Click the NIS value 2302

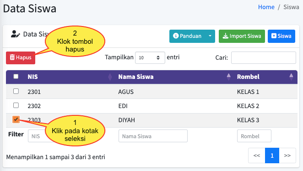(34, 106)
